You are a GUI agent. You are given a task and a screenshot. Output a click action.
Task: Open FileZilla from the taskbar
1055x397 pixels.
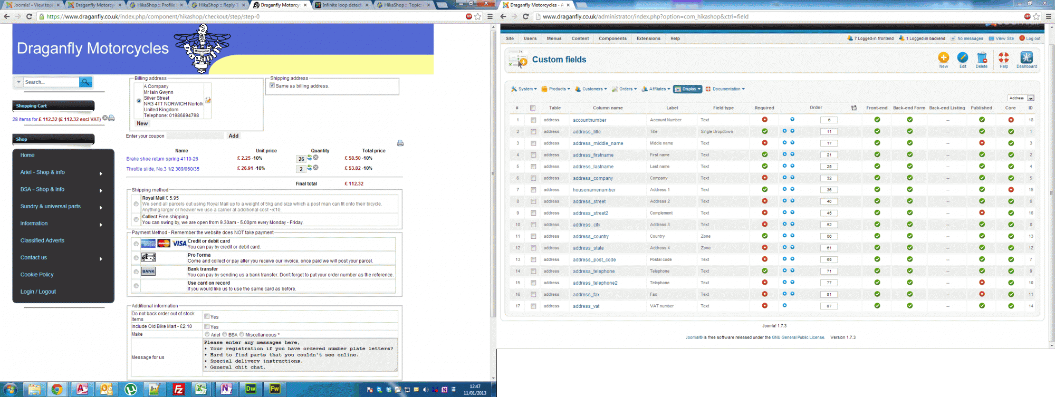point(179,389)
